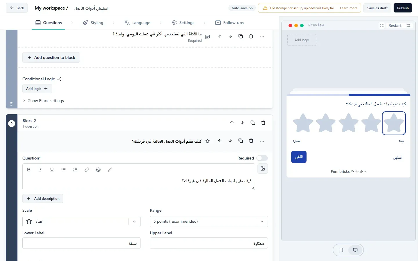Save as draft

(x=377, y=8)
